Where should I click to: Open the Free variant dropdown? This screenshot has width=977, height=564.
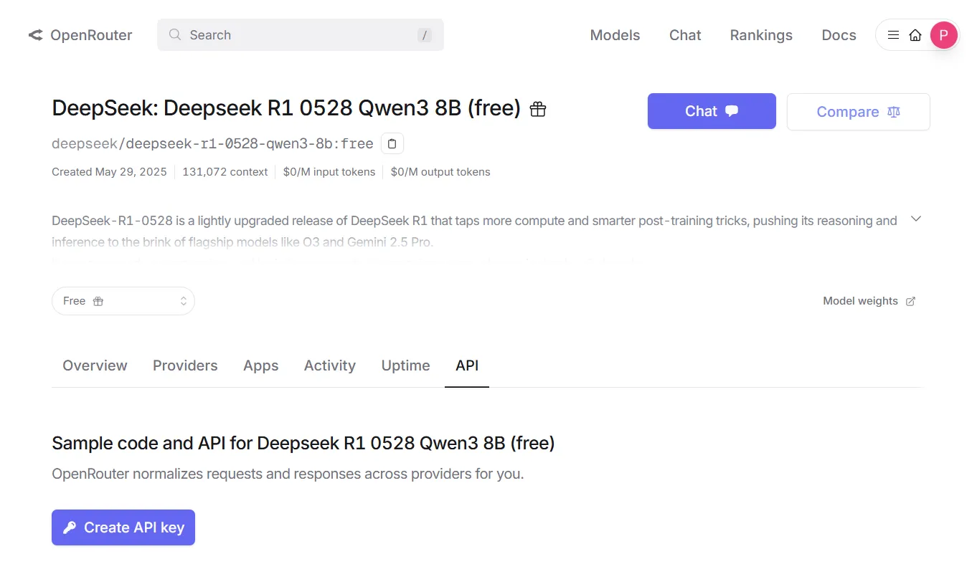[x=123, y=301]
